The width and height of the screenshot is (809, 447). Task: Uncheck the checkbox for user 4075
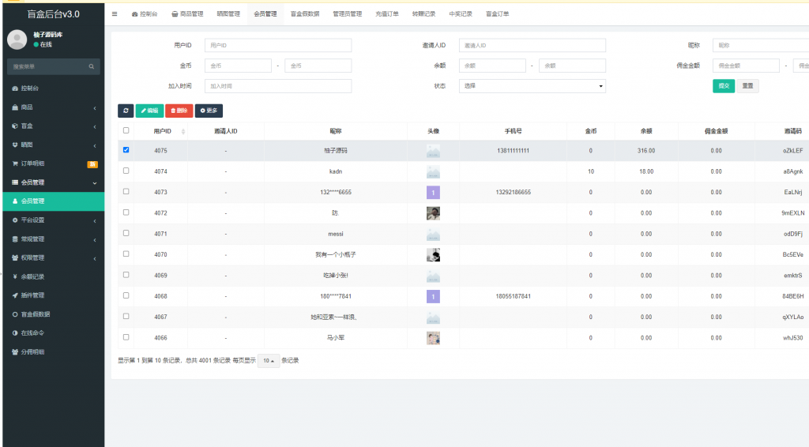point(126,150)
